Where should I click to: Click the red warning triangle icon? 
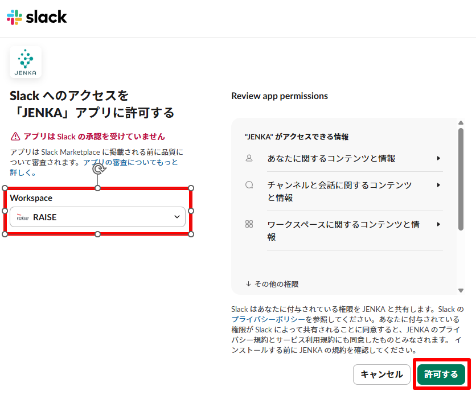(x=15, y=137)
